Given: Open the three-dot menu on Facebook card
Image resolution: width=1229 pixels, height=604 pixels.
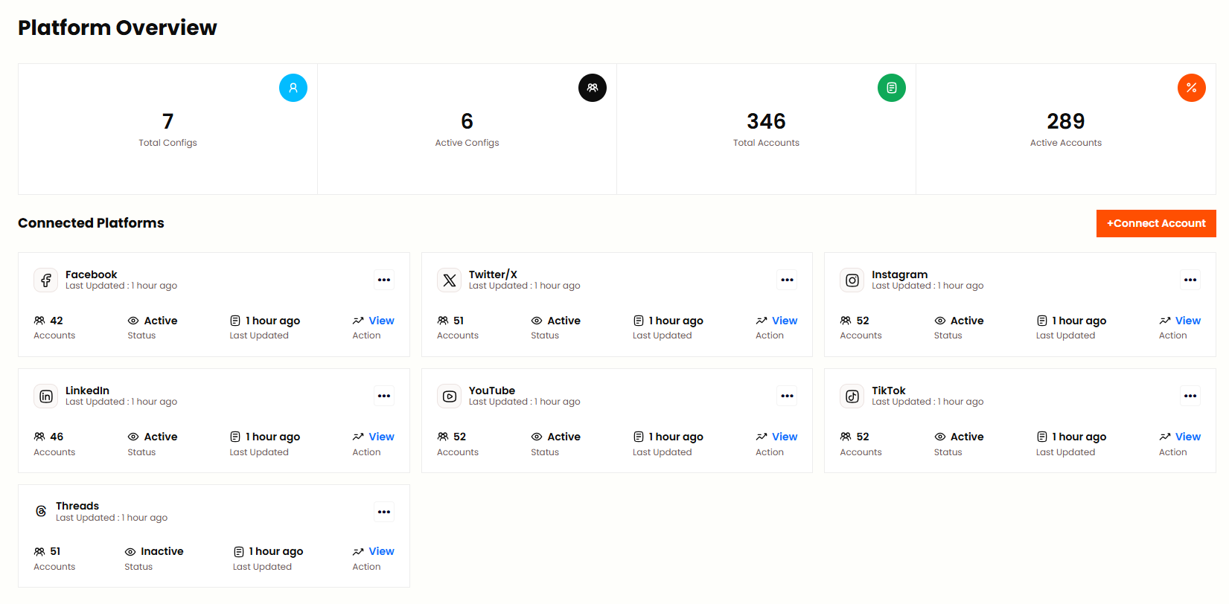Looking at the screenshot, I should pos(384,280).
